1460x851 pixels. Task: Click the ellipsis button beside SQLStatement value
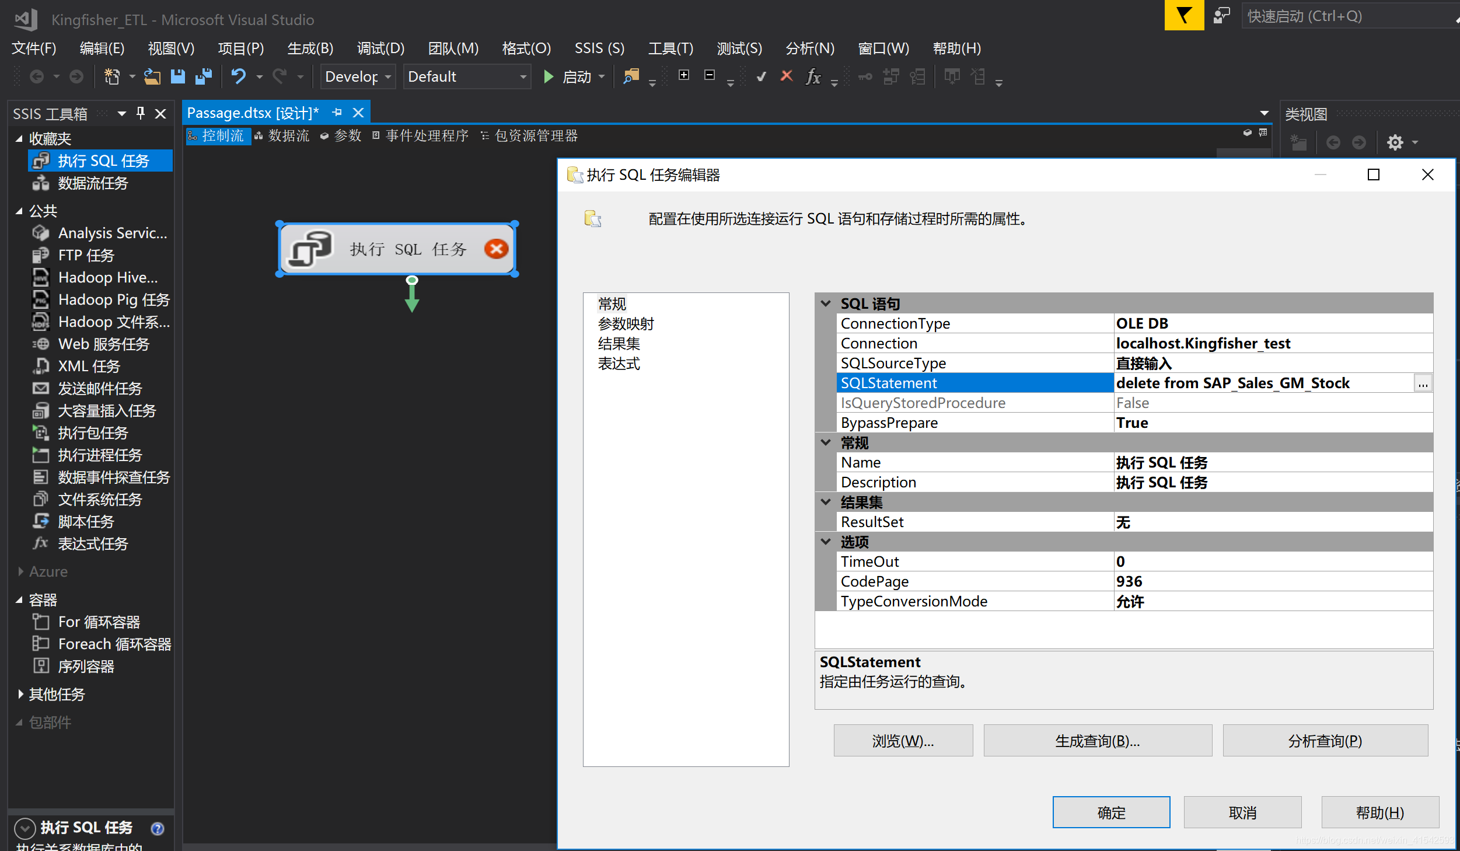pyautogui.click(x=1423, y=383)
